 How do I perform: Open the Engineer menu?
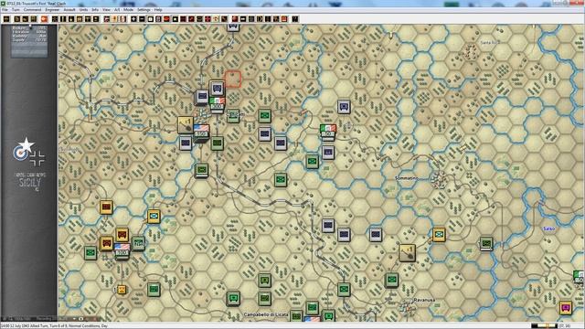click(52, 10)
